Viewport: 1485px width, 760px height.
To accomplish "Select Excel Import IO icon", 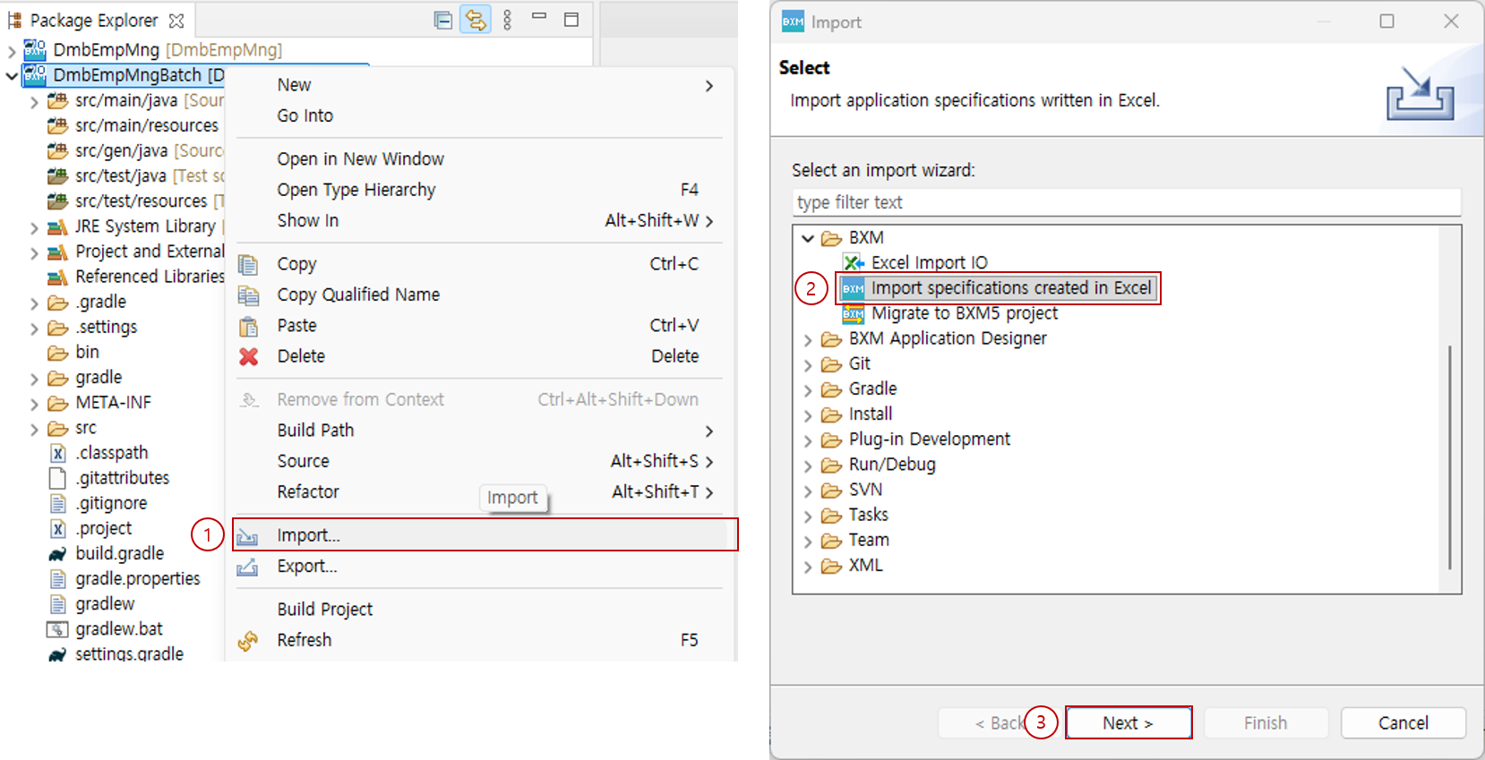I will [x=854, y=262].
